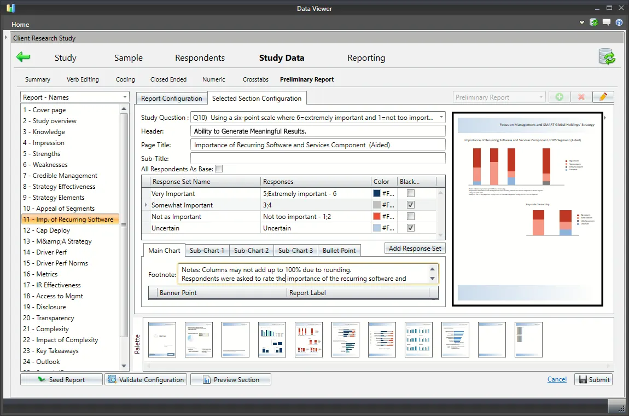
Task: Click the Seed Report button
Action: coord(61,379)
